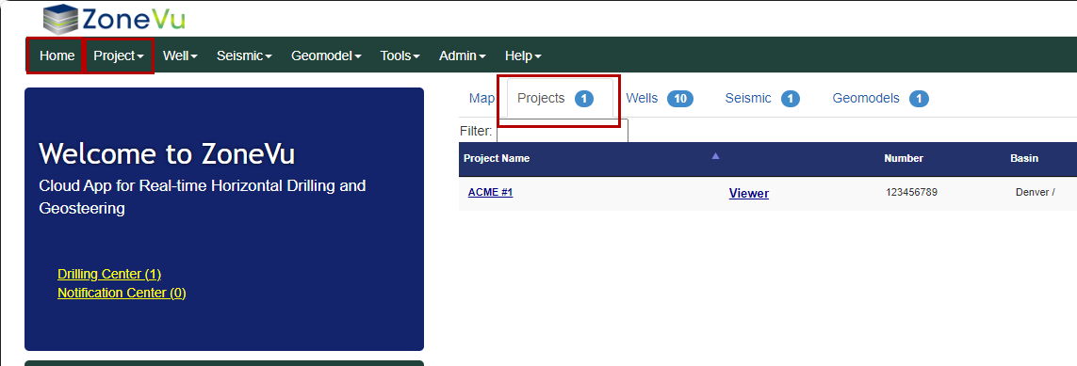The height and width of the screenshot is (366, 1077).
Task: Open the Project dropdown menu
Action: click(x=119, y=56)
